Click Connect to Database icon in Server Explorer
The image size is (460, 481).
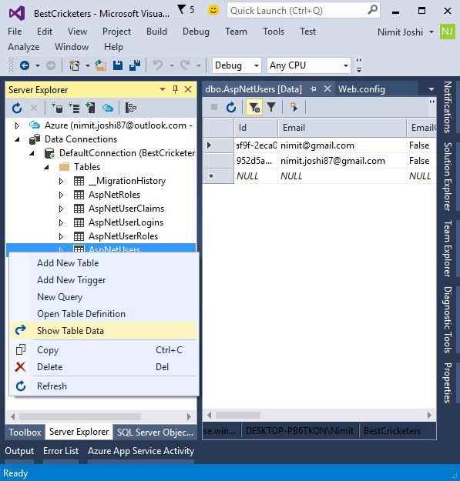click(x=57, y=108)
